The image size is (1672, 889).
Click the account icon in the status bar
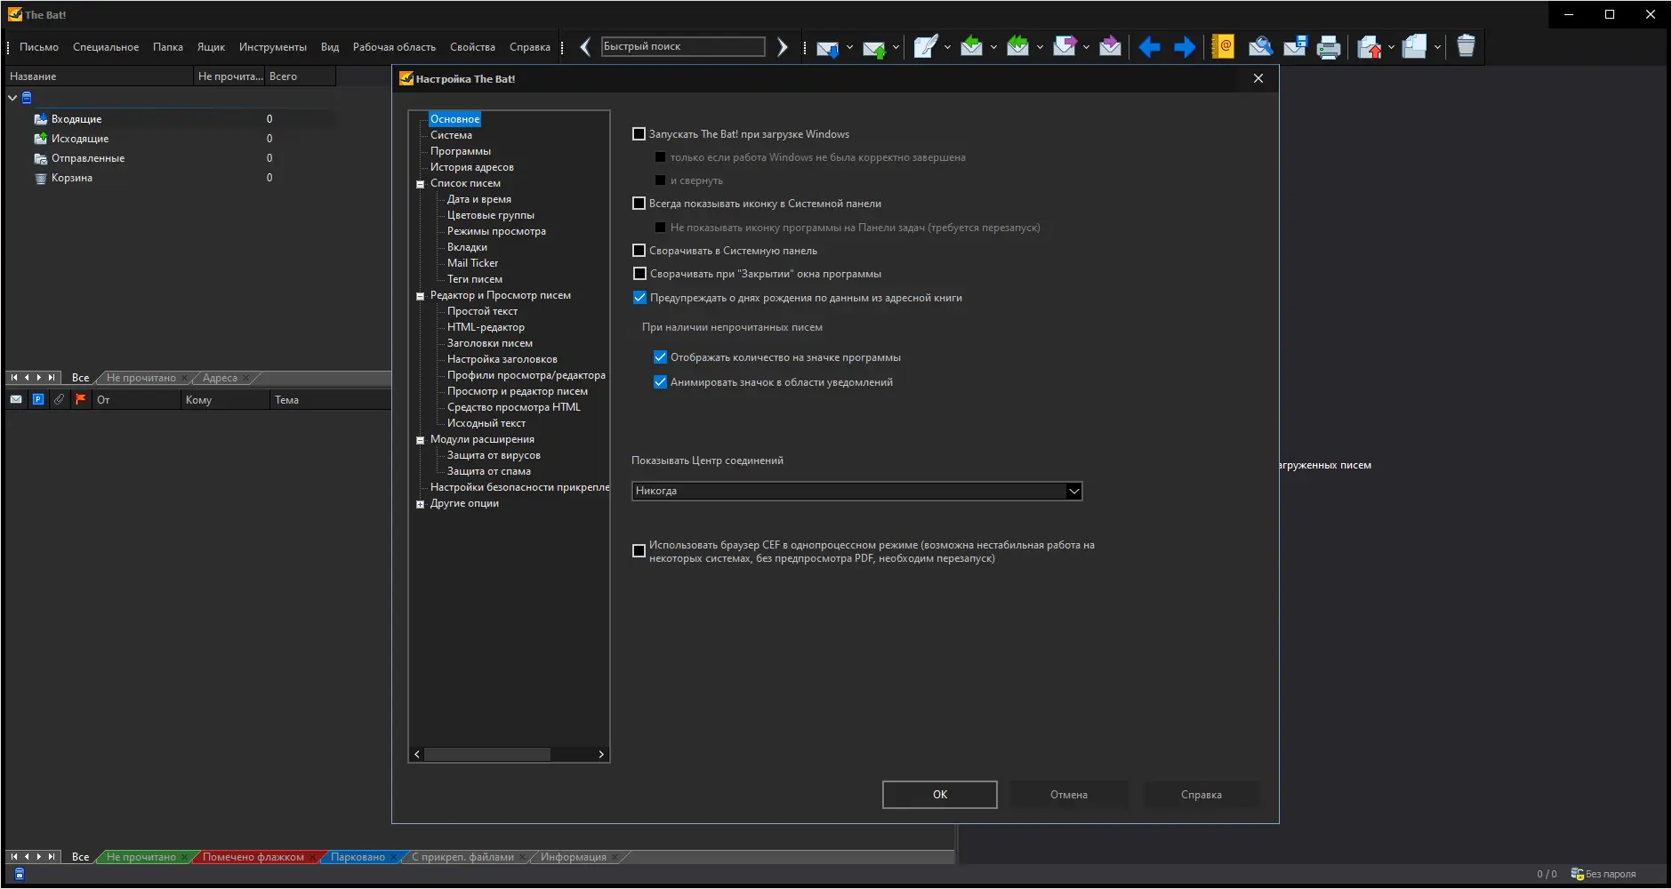[20, 874]
